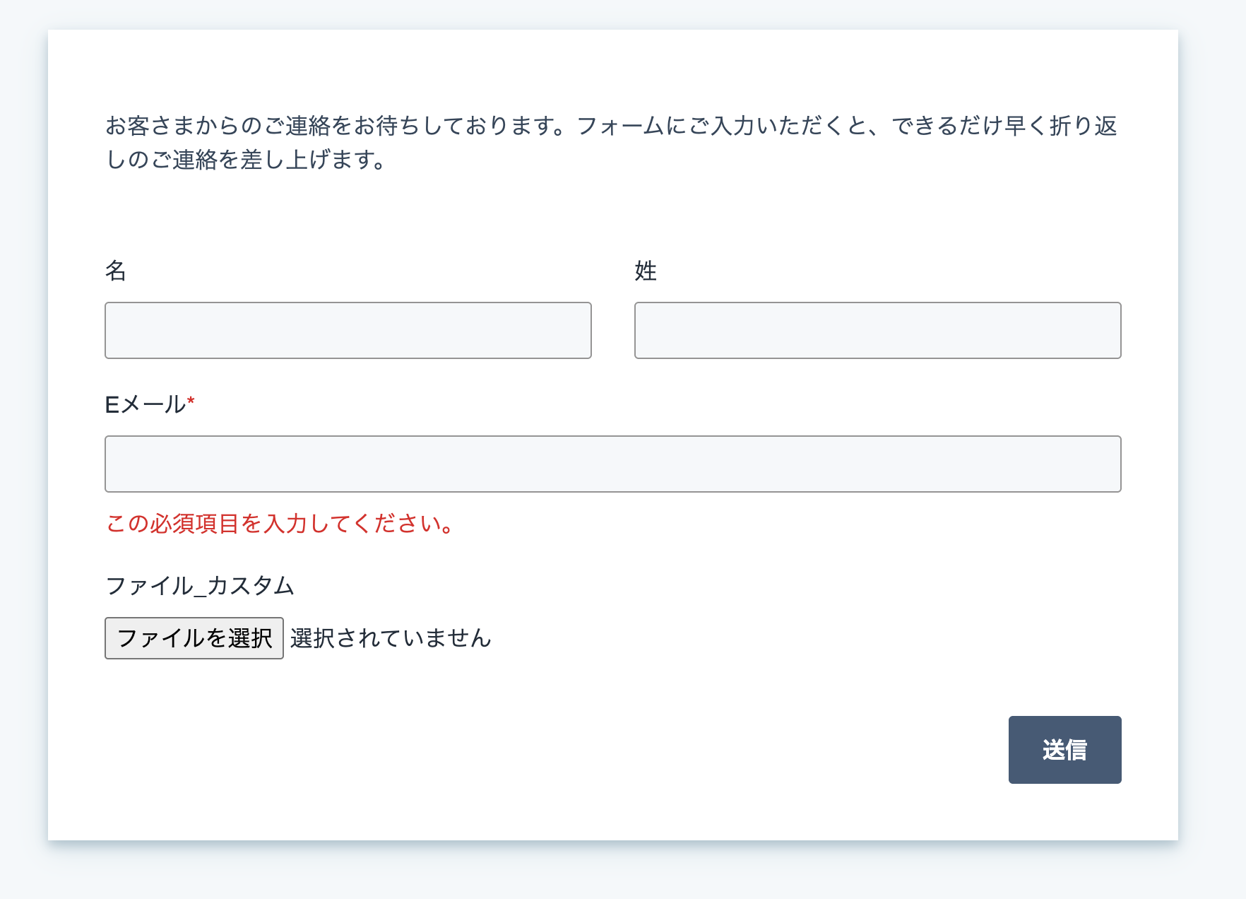
Task: Click the 姓 field label
Action: 646,271
